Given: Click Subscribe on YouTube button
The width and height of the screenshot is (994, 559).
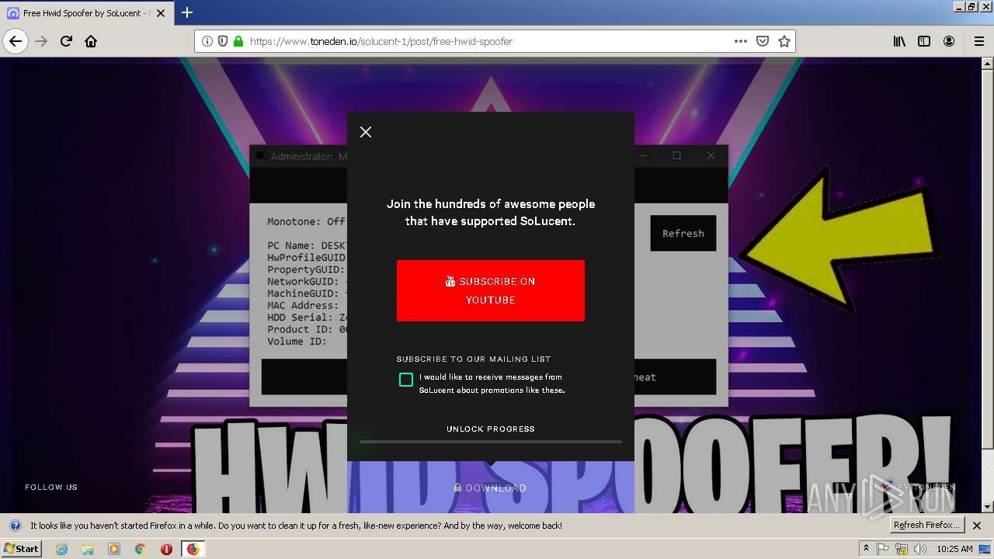Looking at the screenshot, I should pyautogui.click(x=491, y=290).
